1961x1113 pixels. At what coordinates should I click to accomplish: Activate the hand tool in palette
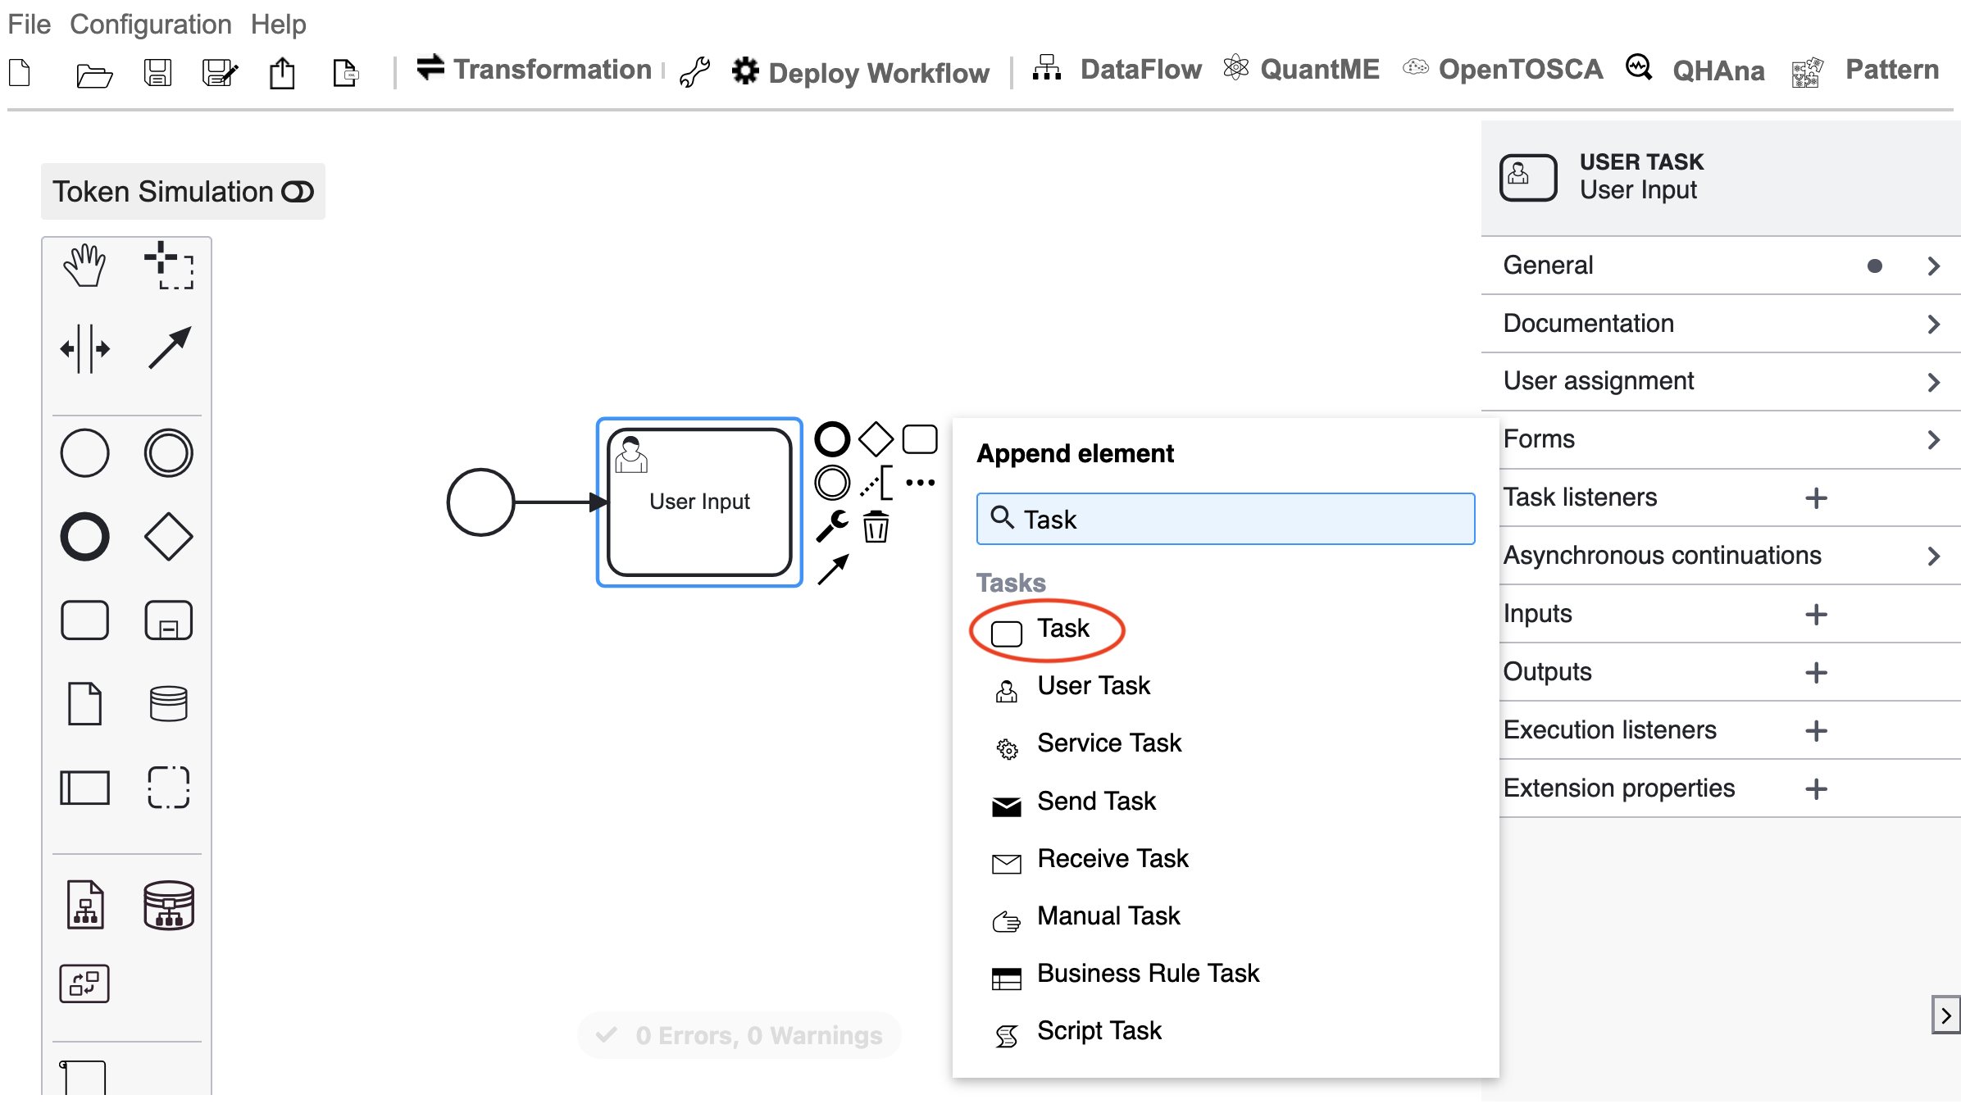(85, 266)
